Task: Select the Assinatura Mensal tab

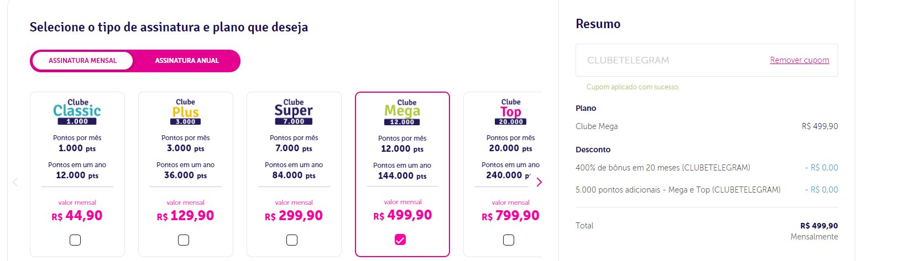Action: click(82, 61)
